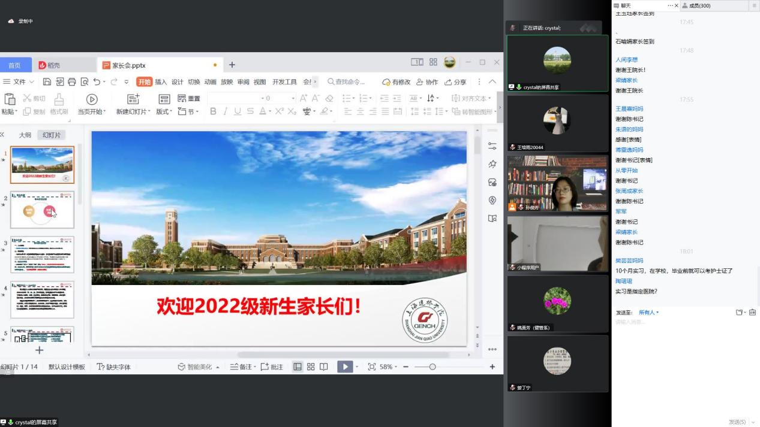Screen dimensions: 760x427
Task: Switch to reading view in status bar
Action: [324, 367]
